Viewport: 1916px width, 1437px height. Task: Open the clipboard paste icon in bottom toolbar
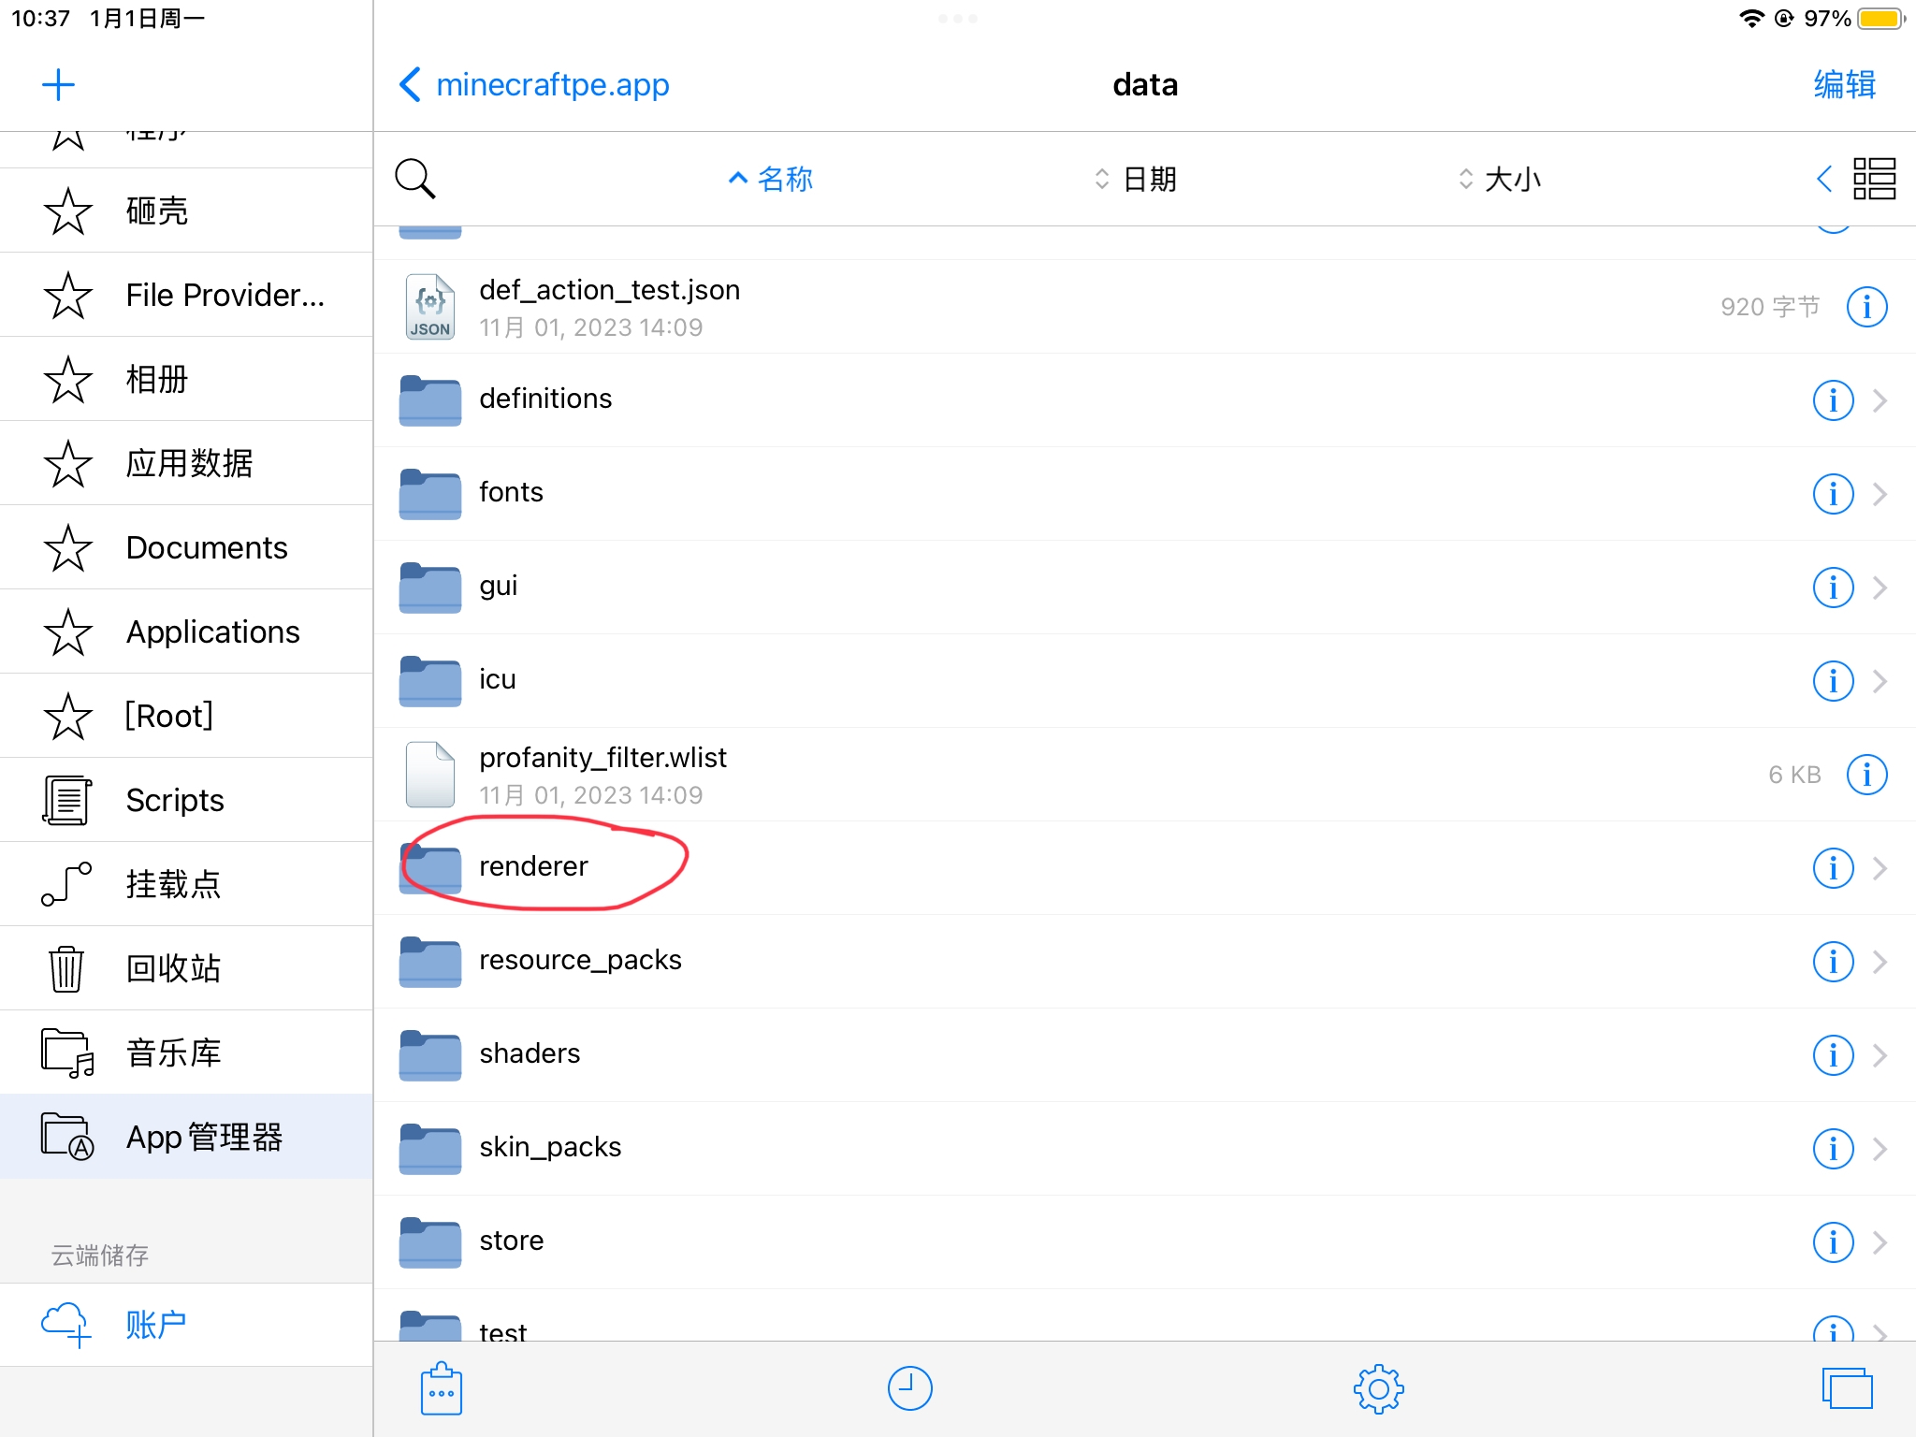(x=441, y=1388)
